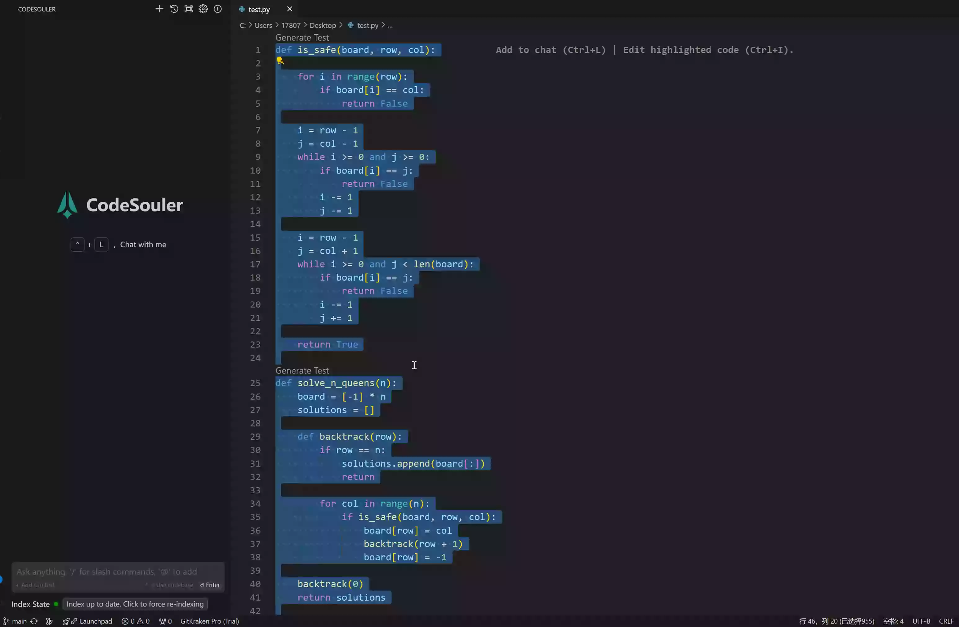
Task: Force re-indexing via index status button
Action: (x=135, y=604)
